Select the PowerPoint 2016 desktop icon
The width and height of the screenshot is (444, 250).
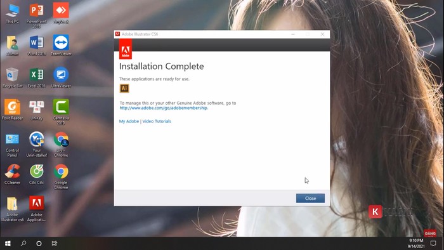(x=37, y=16)
